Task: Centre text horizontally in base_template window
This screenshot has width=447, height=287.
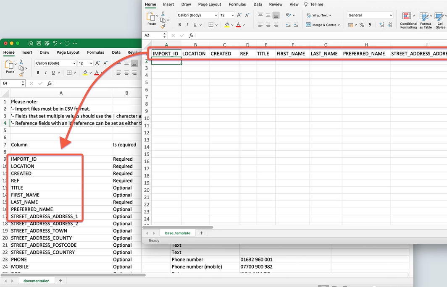Action: click(x=268, y=25)
